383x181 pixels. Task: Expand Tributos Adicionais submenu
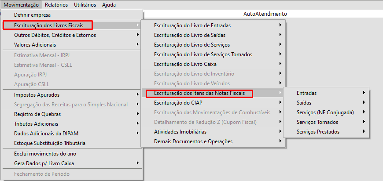[x=36, y=123]
